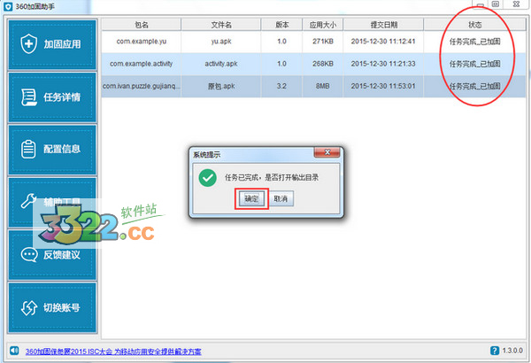Open the 加固应用 sidebar panel
This screenshot has width=531, height=363.
[52, 44]
